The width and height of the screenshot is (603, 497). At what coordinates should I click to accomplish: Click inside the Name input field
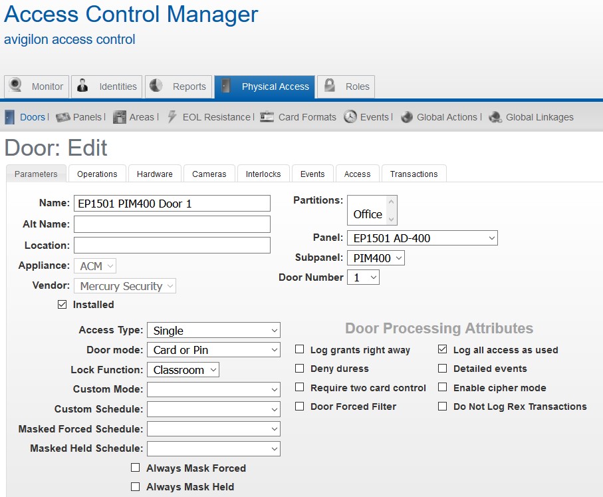click(x=172, y=203)
